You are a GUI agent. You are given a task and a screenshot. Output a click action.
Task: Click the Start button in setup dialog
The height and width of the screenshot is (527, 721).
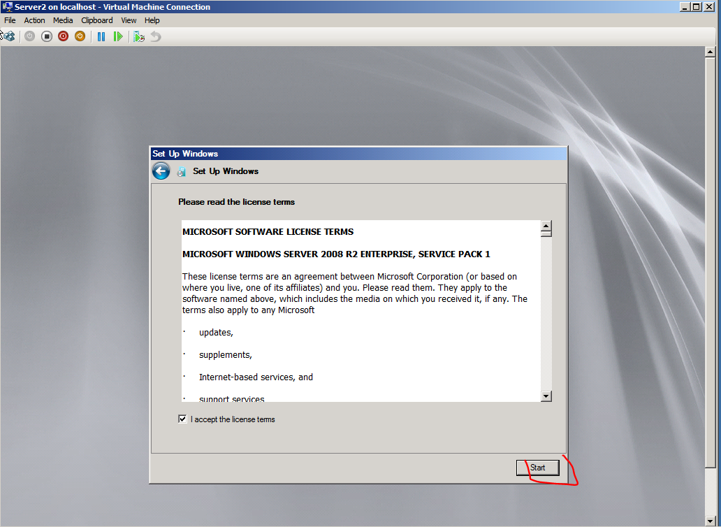point(537,468)
